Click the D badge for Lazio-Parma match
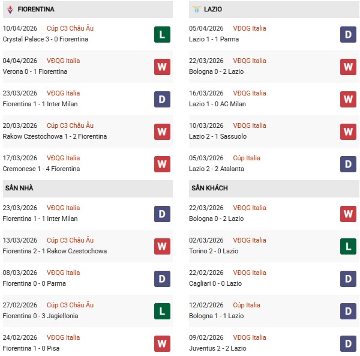Screen dimensions: 360x356 point(349,34)
